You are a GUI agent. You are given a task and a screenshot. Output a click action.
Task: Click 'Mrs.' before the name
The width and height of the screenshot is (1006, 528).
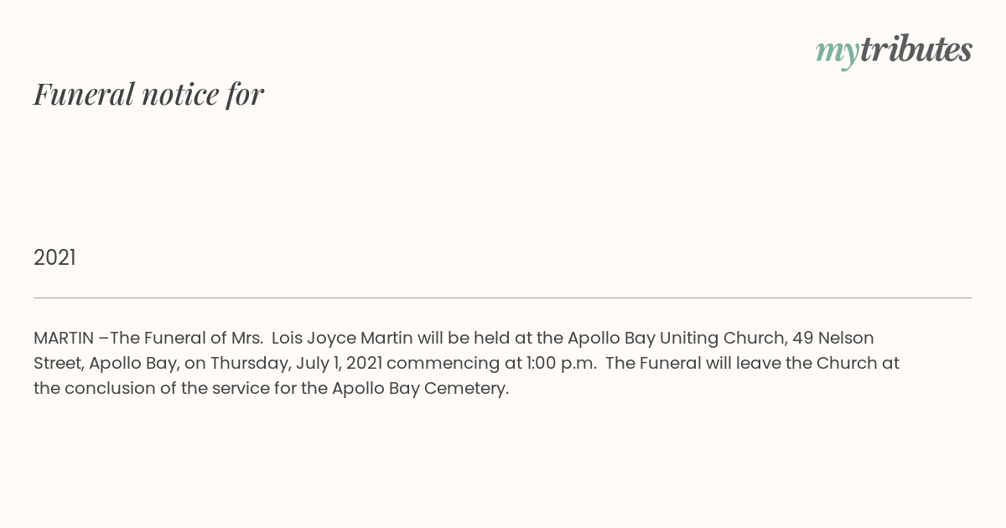(x=248, y=338)
